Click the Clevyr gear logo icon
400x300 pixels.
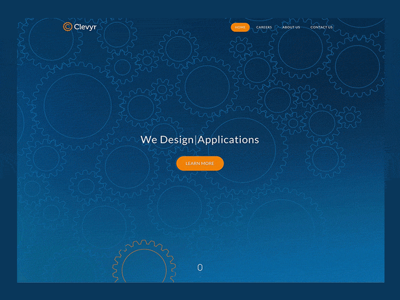coord(66,26)
